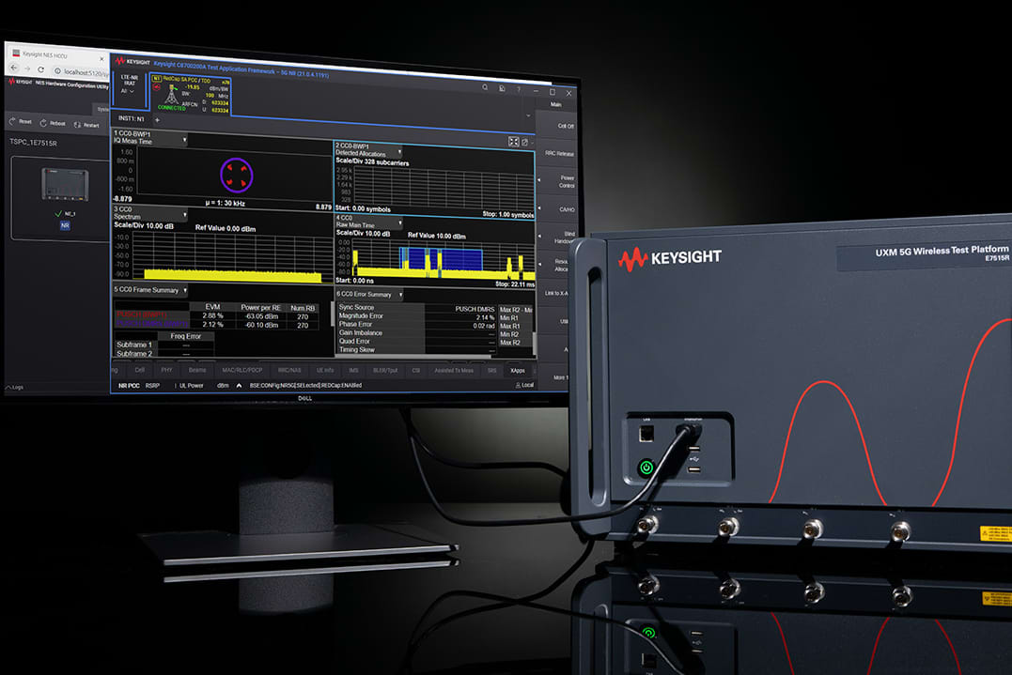
Task: Click the CONNECTED base station antenna icon
Action: 169,96
